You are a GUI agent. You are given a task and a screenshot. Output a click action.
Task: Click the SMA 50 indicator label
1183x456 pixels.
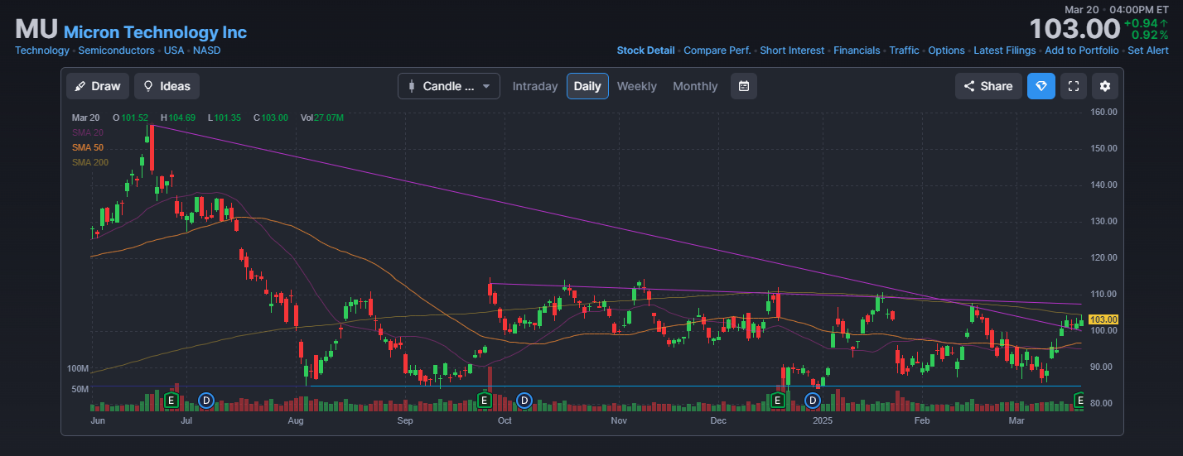pos(87,147)
